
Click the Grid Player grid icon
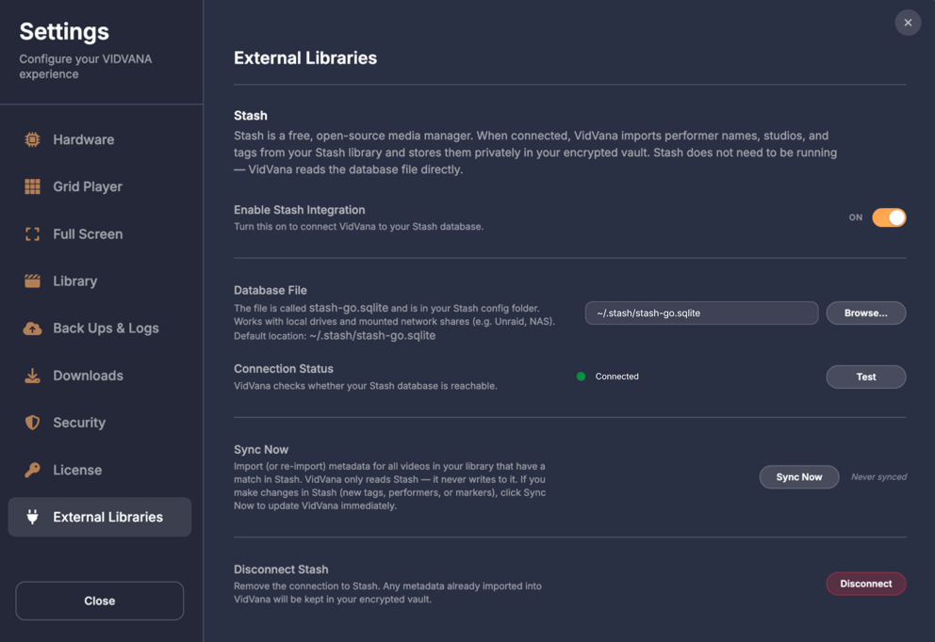32,186
